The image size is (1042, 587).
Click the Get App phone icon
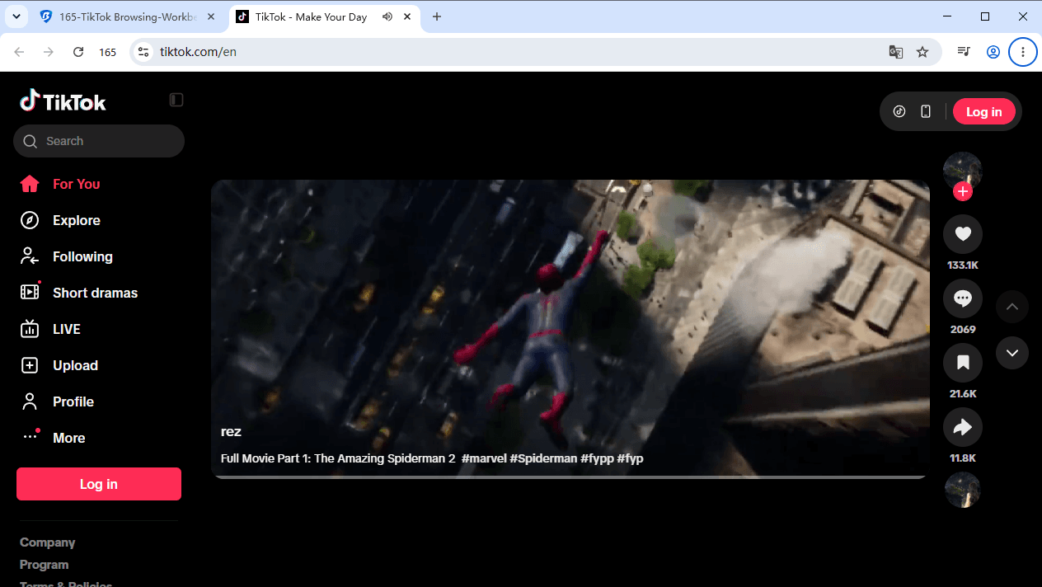(926, 112)
